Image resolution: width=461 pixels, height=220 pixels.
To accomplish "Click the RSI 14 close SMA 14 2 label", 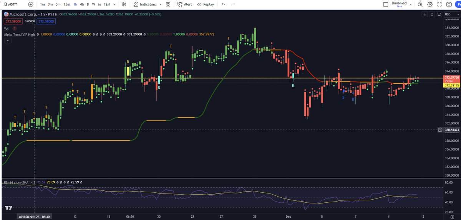I will 19,182.
